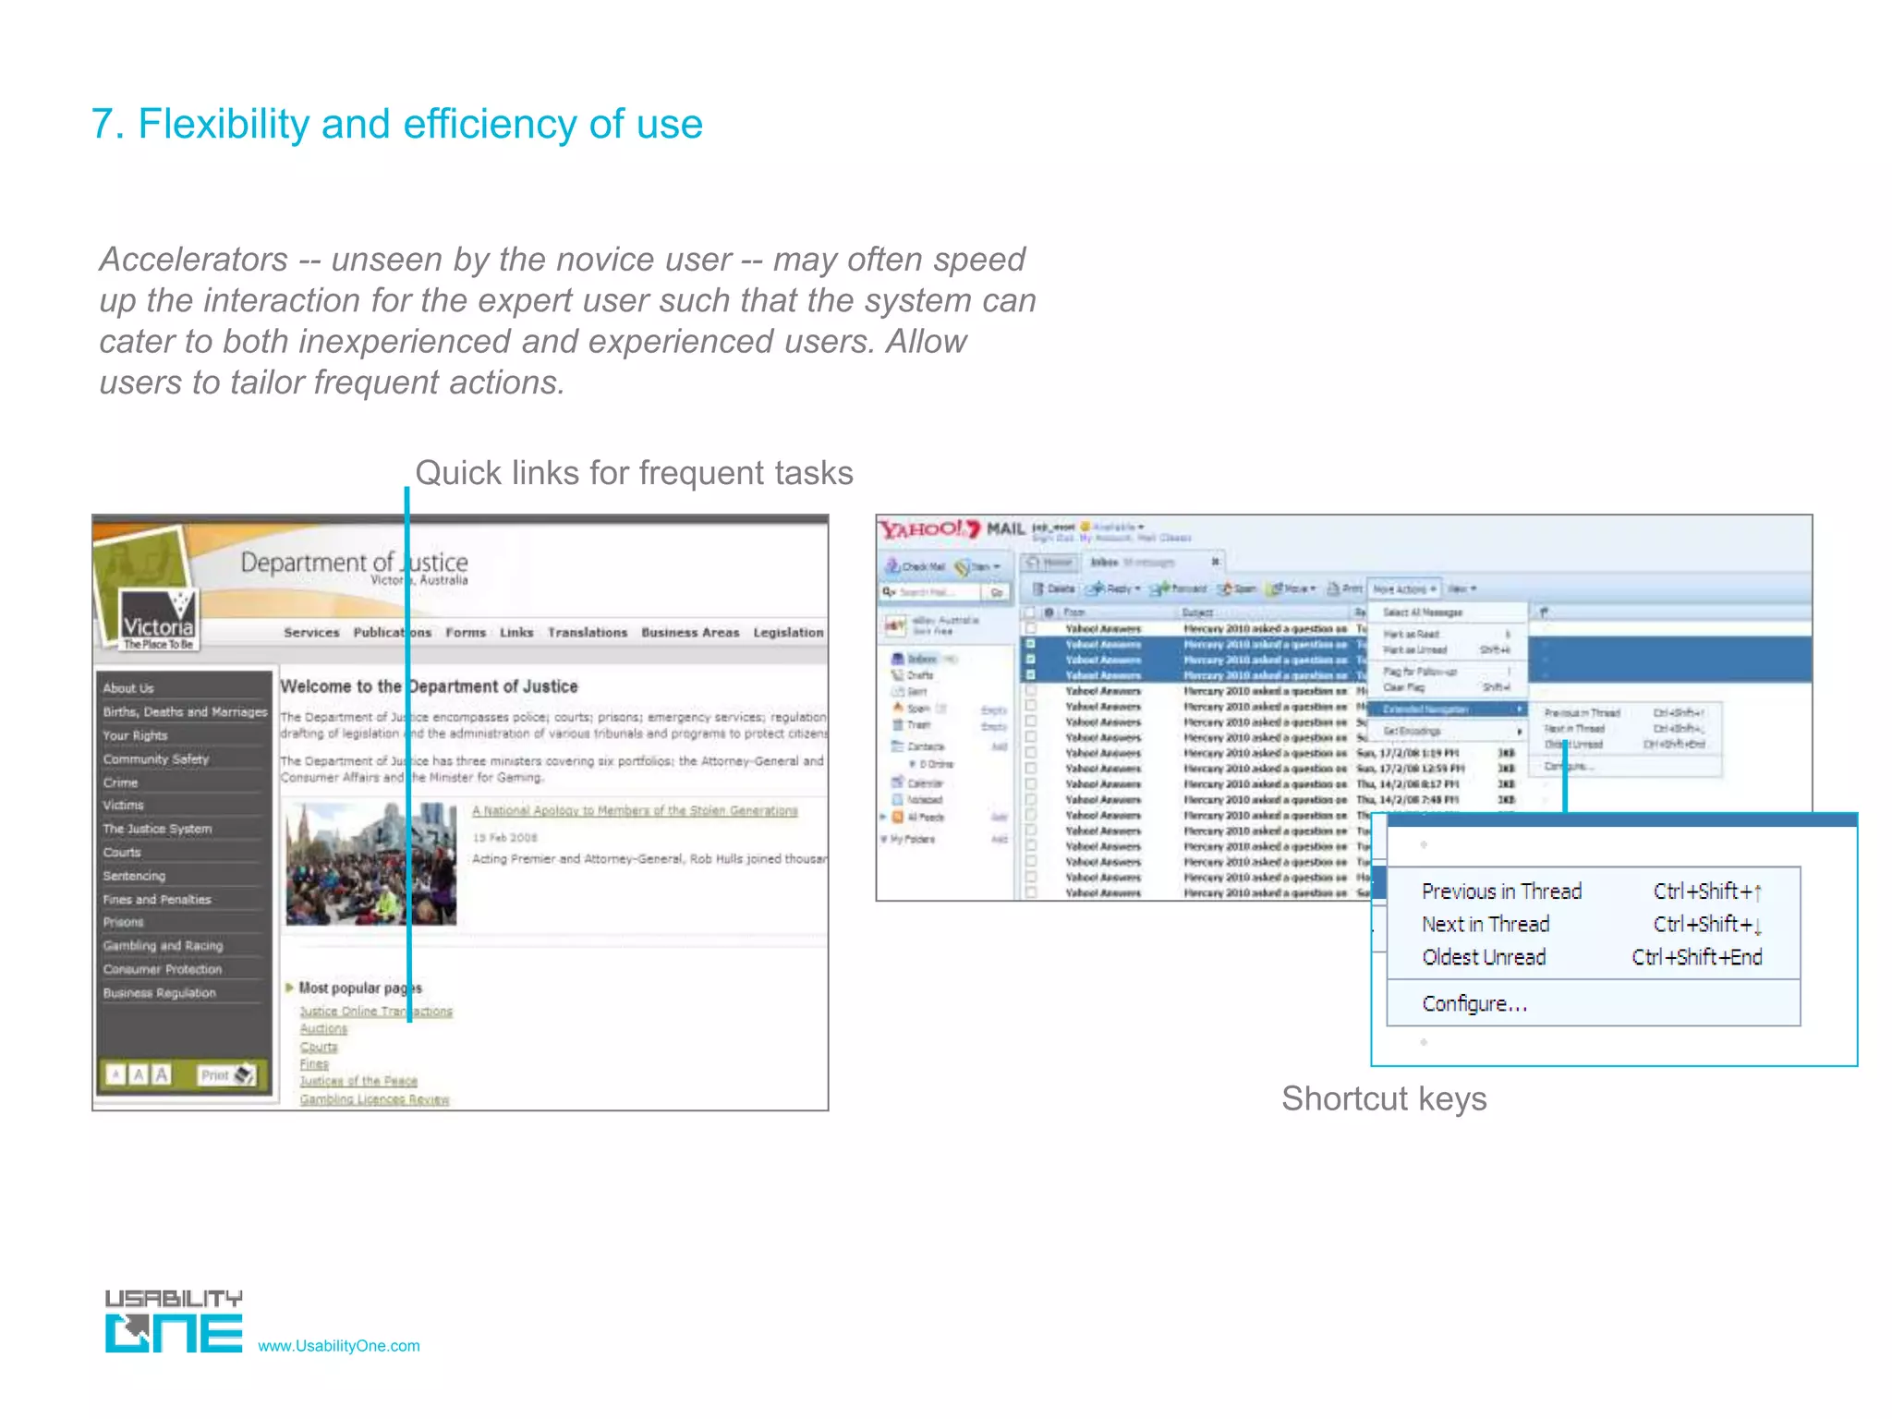Click the Print icon in Yahoo Mail toolbar
1892x1419 pixels.
(1334, 588)
